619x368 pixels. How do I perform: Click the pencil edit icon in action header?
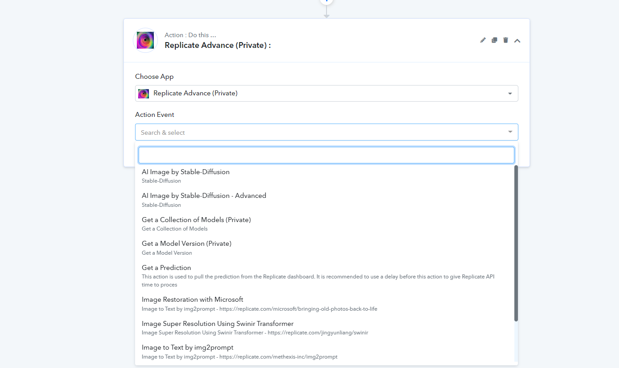coord(483,40)
